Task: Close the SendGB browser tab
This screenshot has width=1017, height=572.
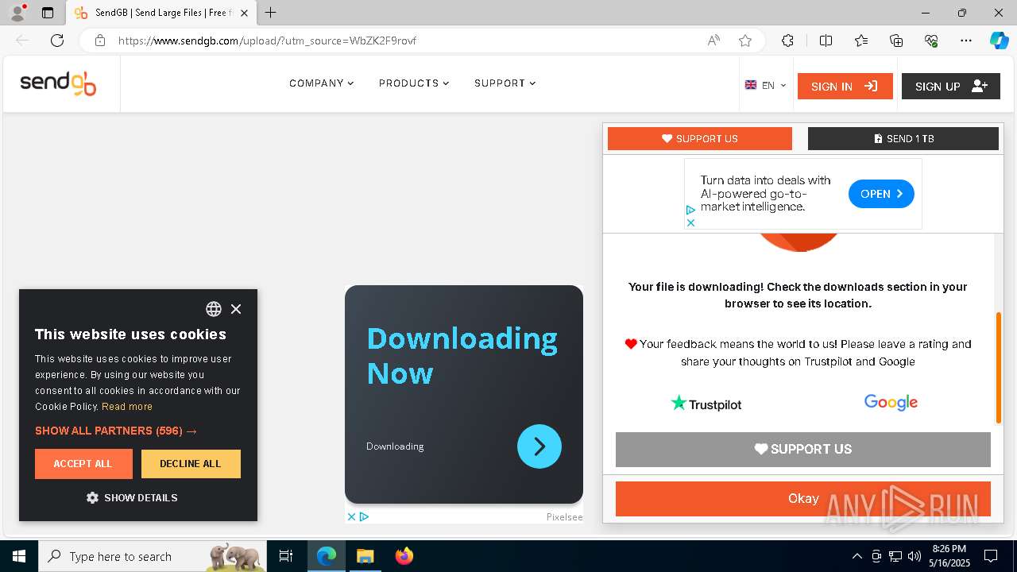Action: click(245, 13)
